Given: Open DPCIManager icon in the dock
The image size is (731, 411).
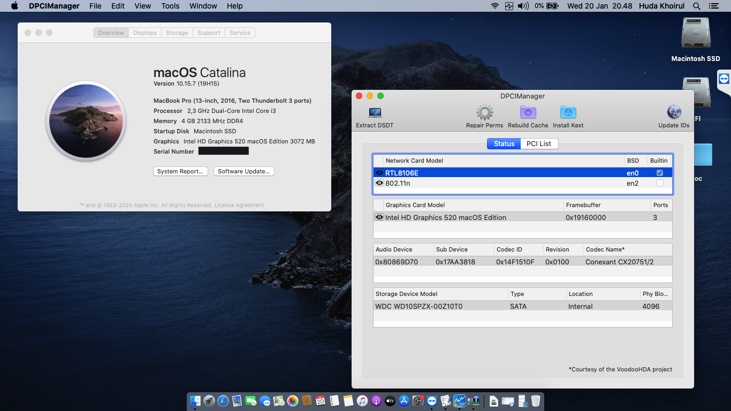Looking at the screenshot, I should click(x=474, y=401).
